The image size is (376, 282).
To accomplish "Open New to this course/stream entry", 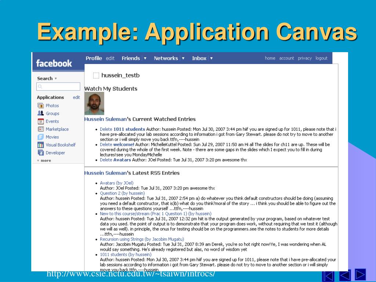I will coord(156,214).
